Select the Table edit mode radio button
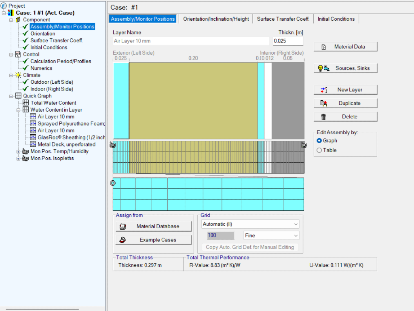 pyautogui.click(x=319, y=150)
